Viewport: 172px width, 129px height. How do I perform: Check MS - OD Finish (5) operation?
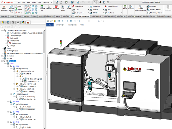[20, 91]
